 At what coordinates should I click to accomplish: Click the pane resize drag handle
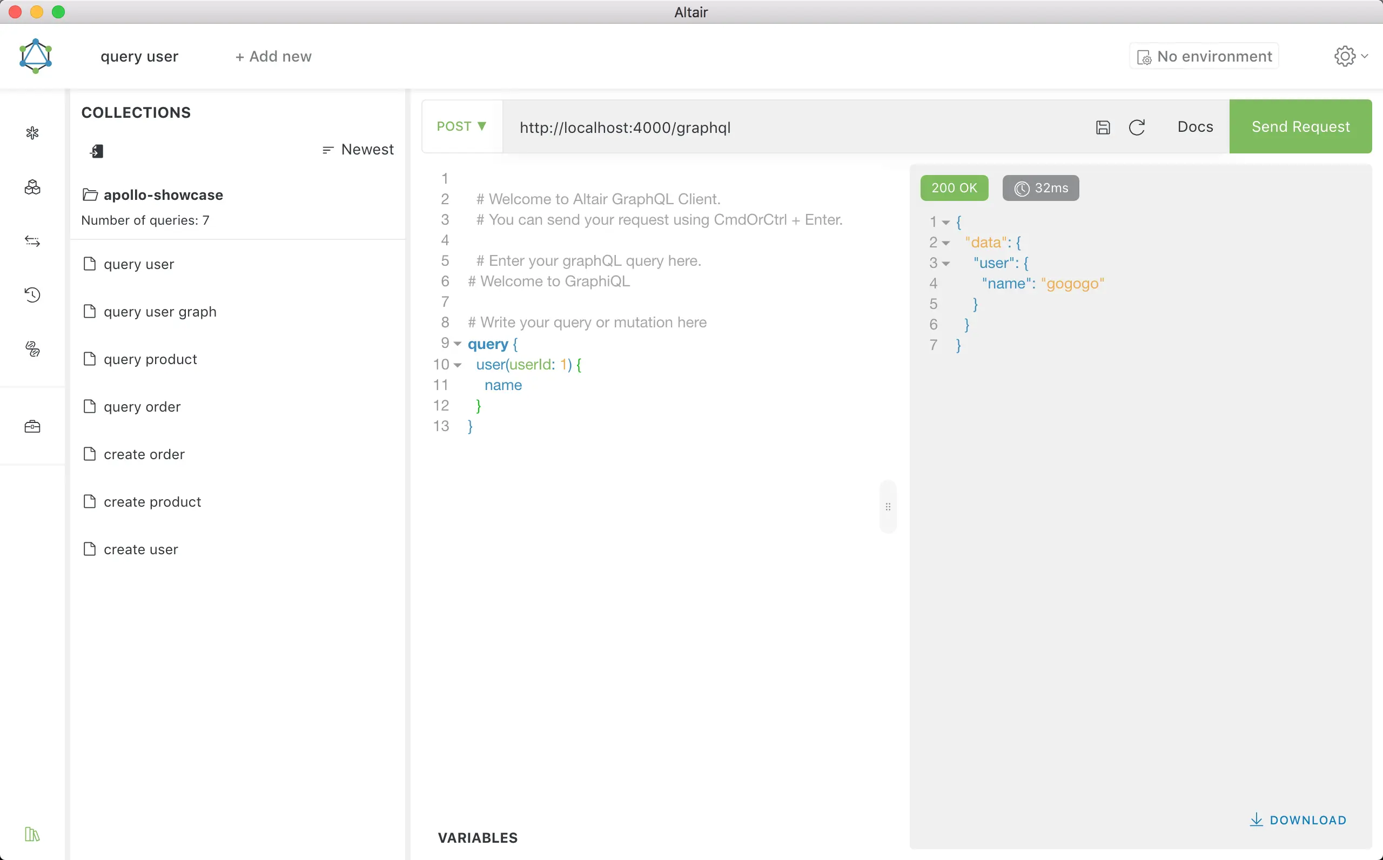coord(888,506)
